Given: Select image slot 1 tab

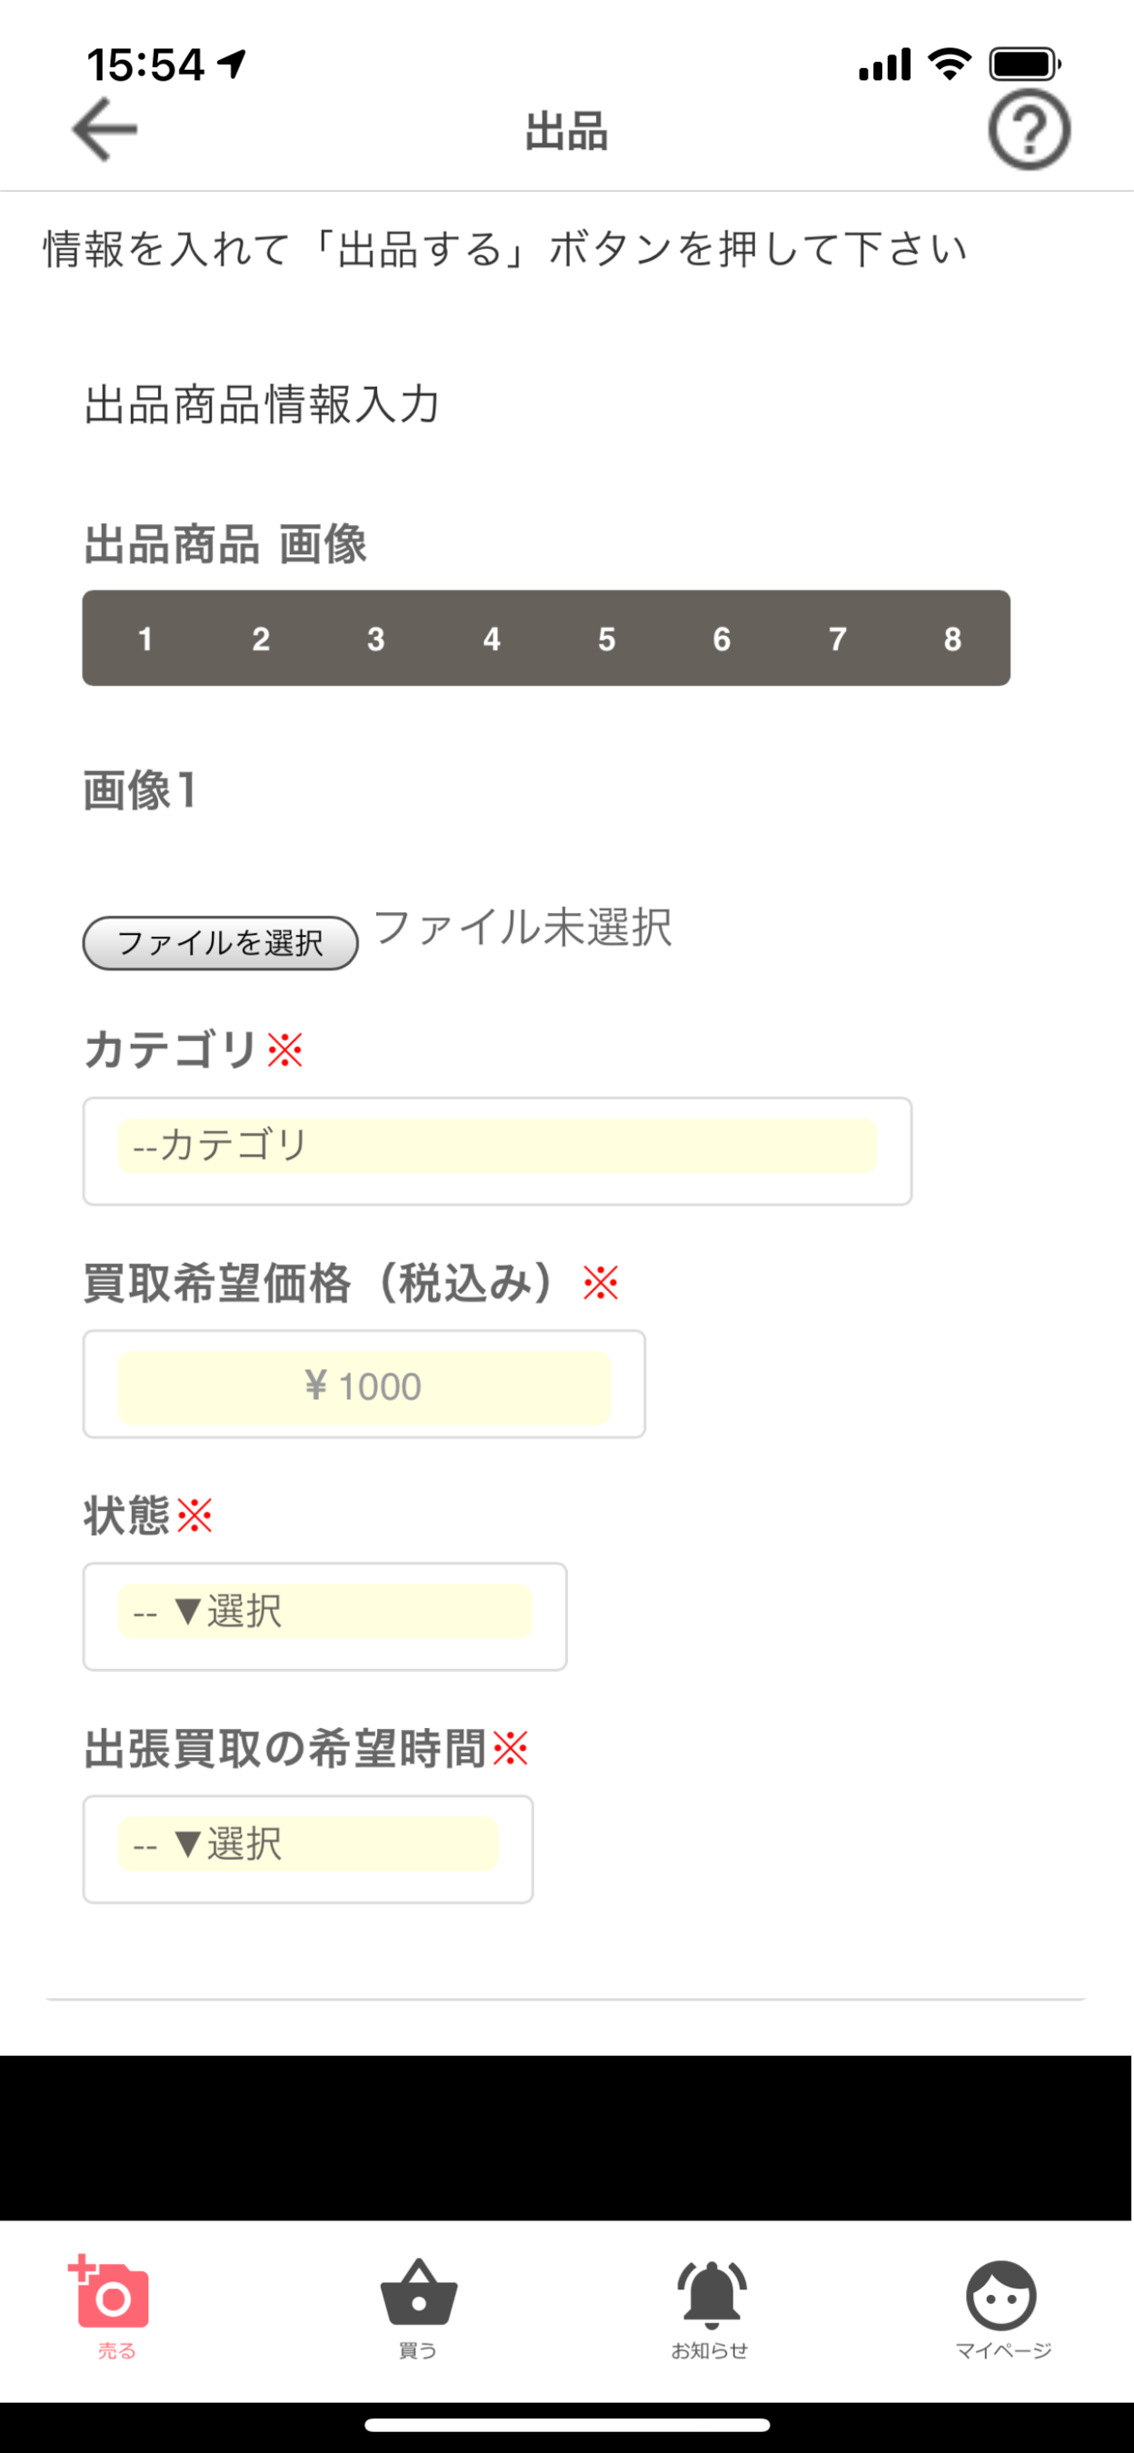Looking at the screenshot, I should (145, 639).
